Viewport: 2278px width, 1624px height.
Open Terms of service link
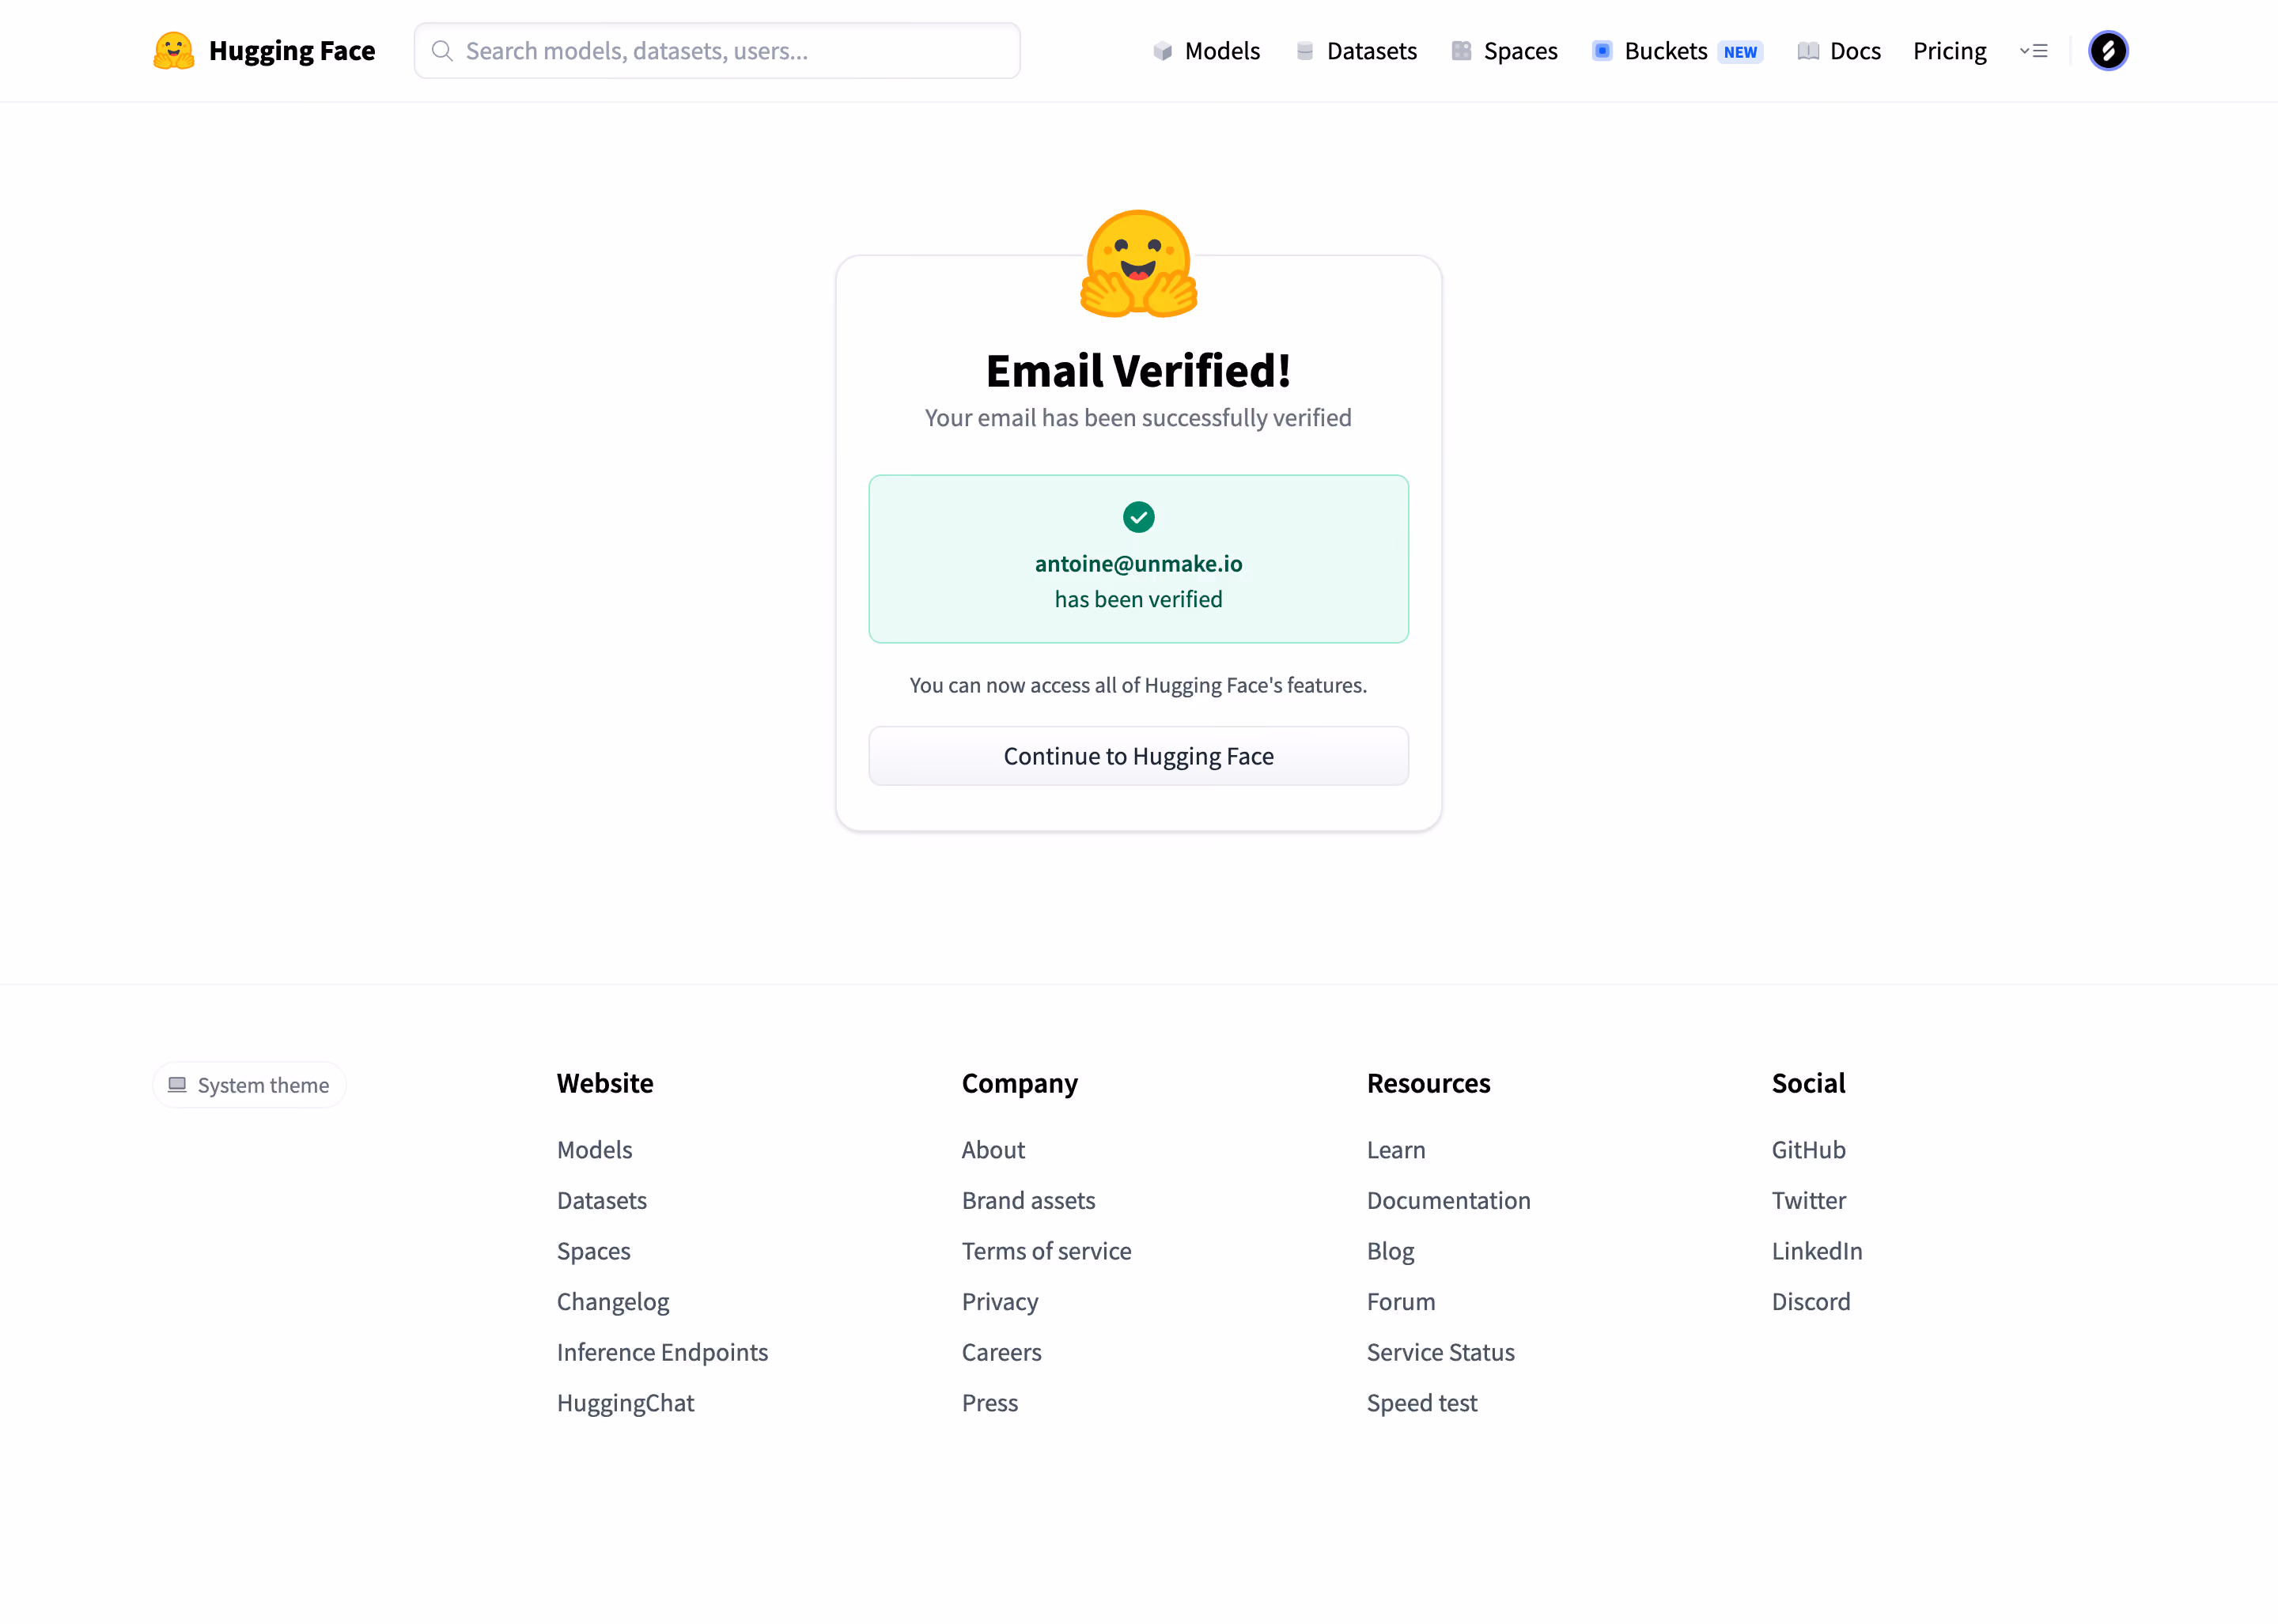coord(1046,1251)
